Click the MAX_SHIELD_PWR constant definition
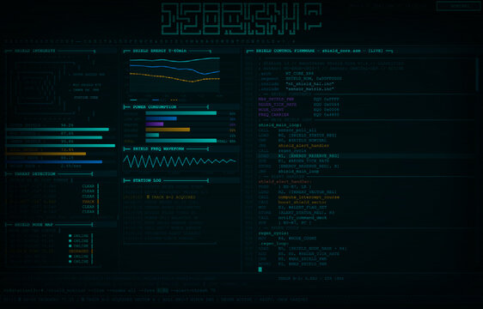This screenshot has height=309, width=483. point(299,100)
